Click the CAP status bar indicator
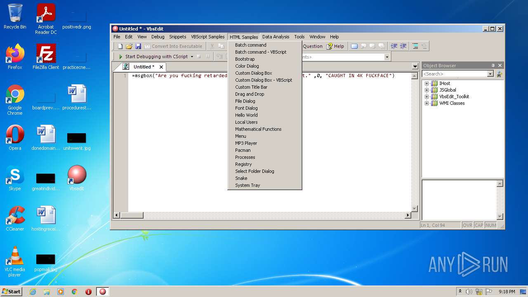 (478, 225)
